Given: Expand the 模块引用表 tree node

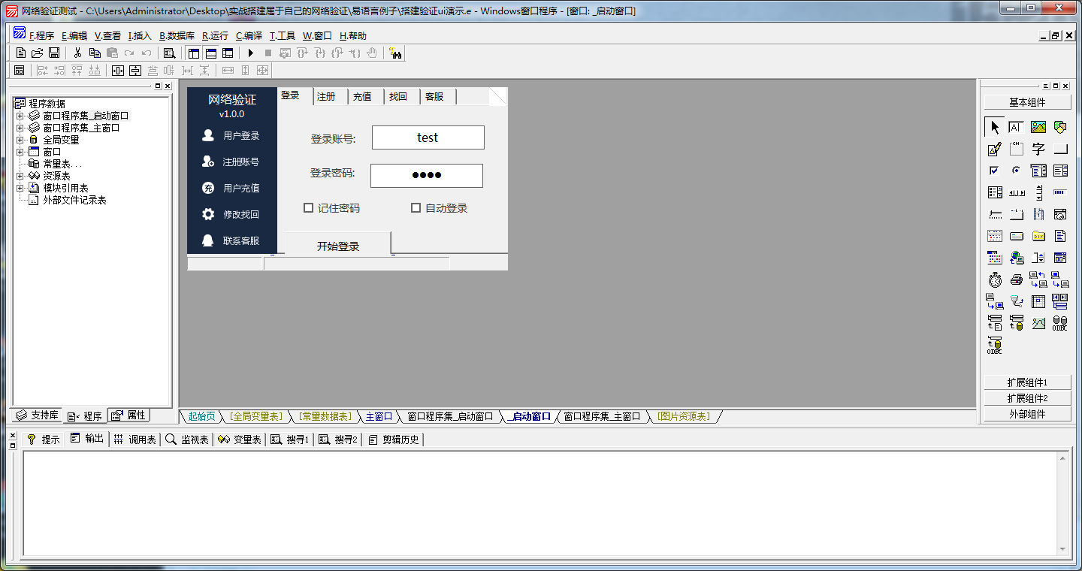Looking at the screenshot, I should click(20, 188).
